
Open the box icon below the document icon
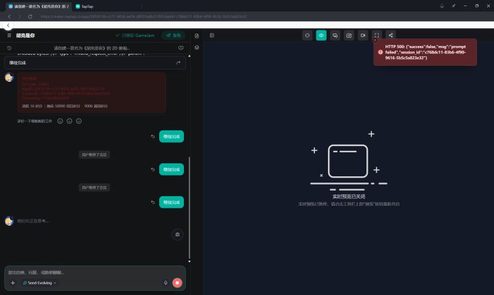coord(197,47)
